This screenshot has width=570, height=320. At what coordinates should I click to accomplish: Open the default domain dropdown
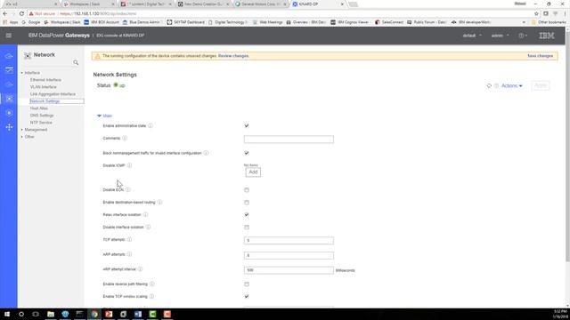[472, 36]
